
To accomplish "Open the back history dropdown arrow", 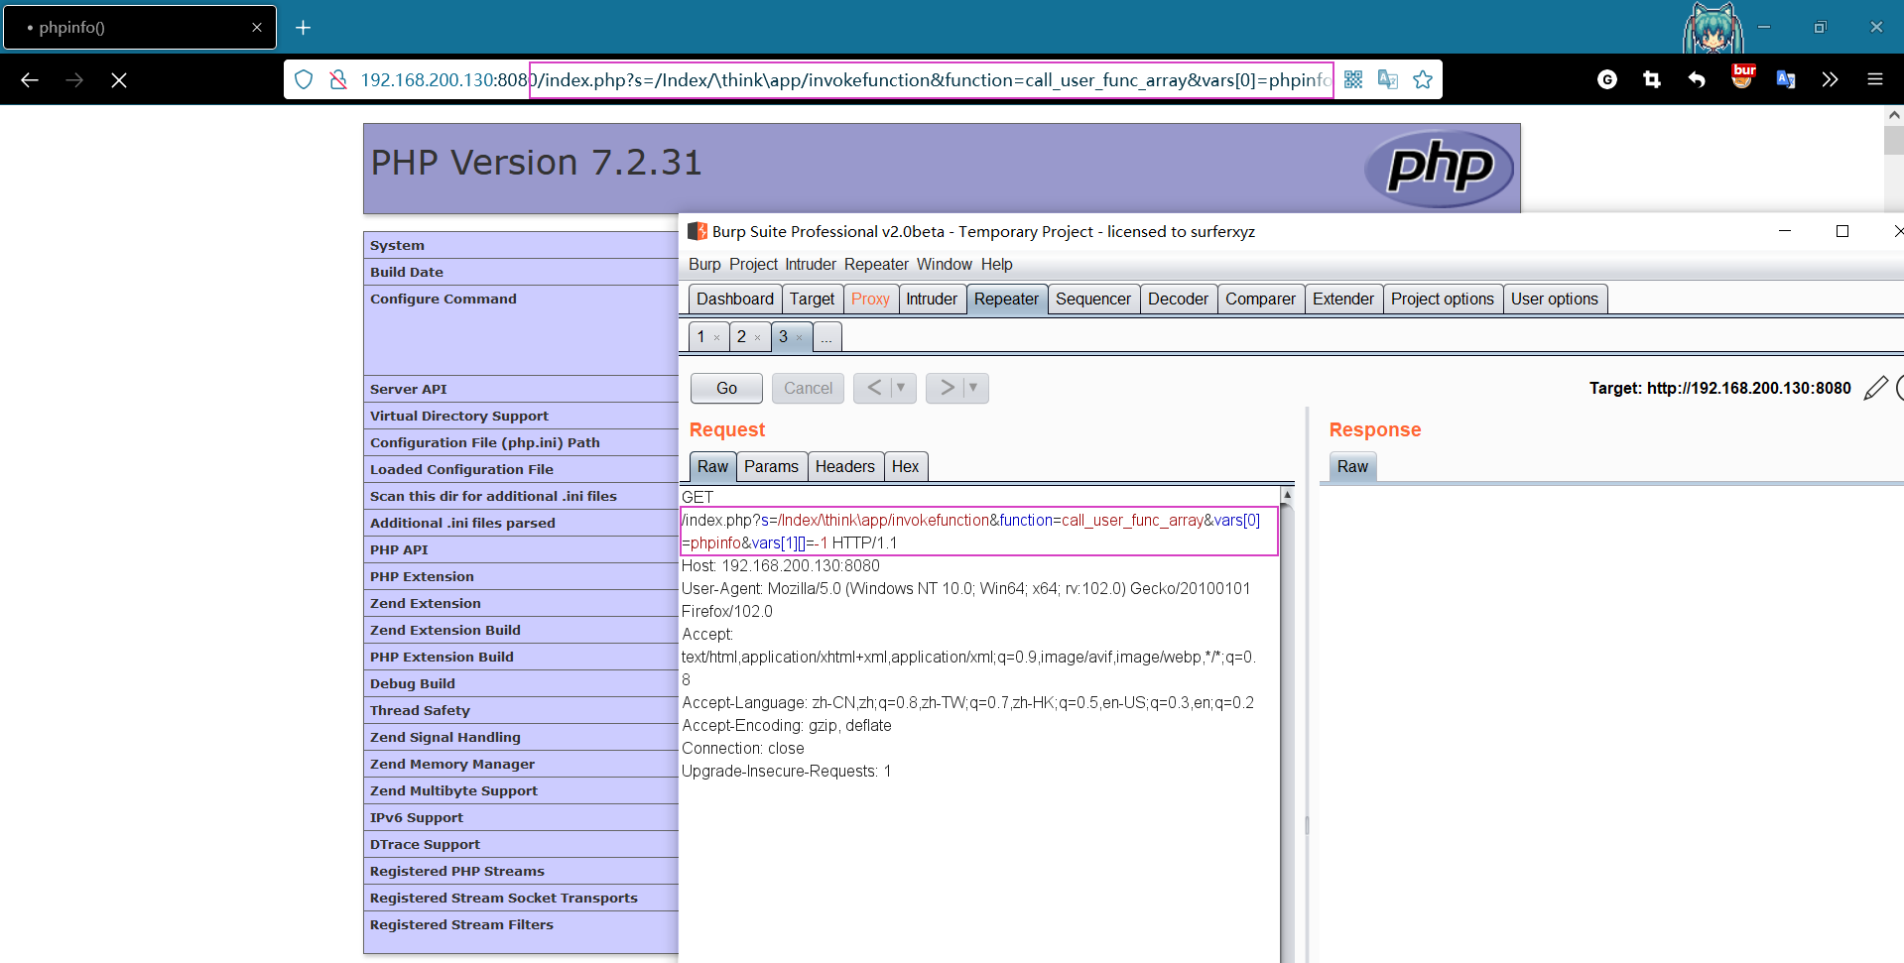I will [901, 388].
